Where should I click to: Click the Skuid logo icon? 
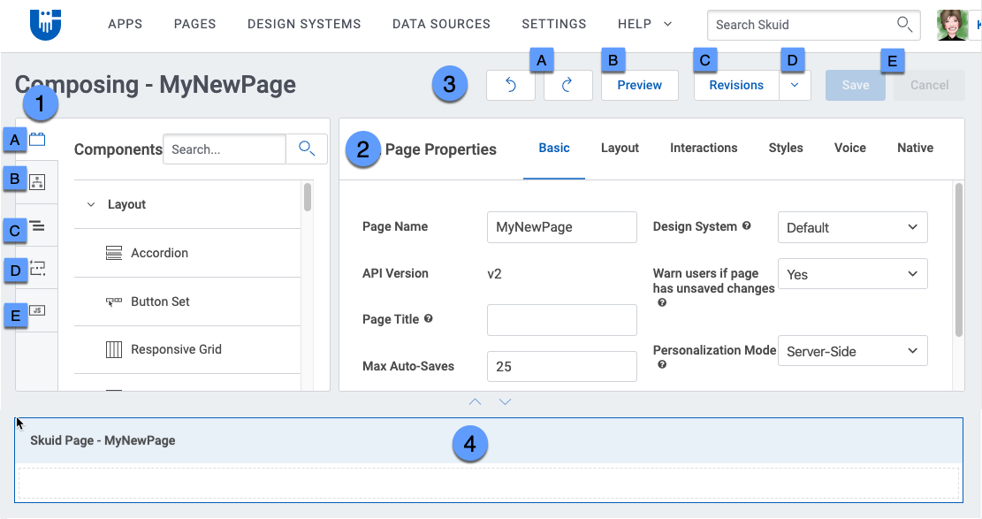point(45,24)
